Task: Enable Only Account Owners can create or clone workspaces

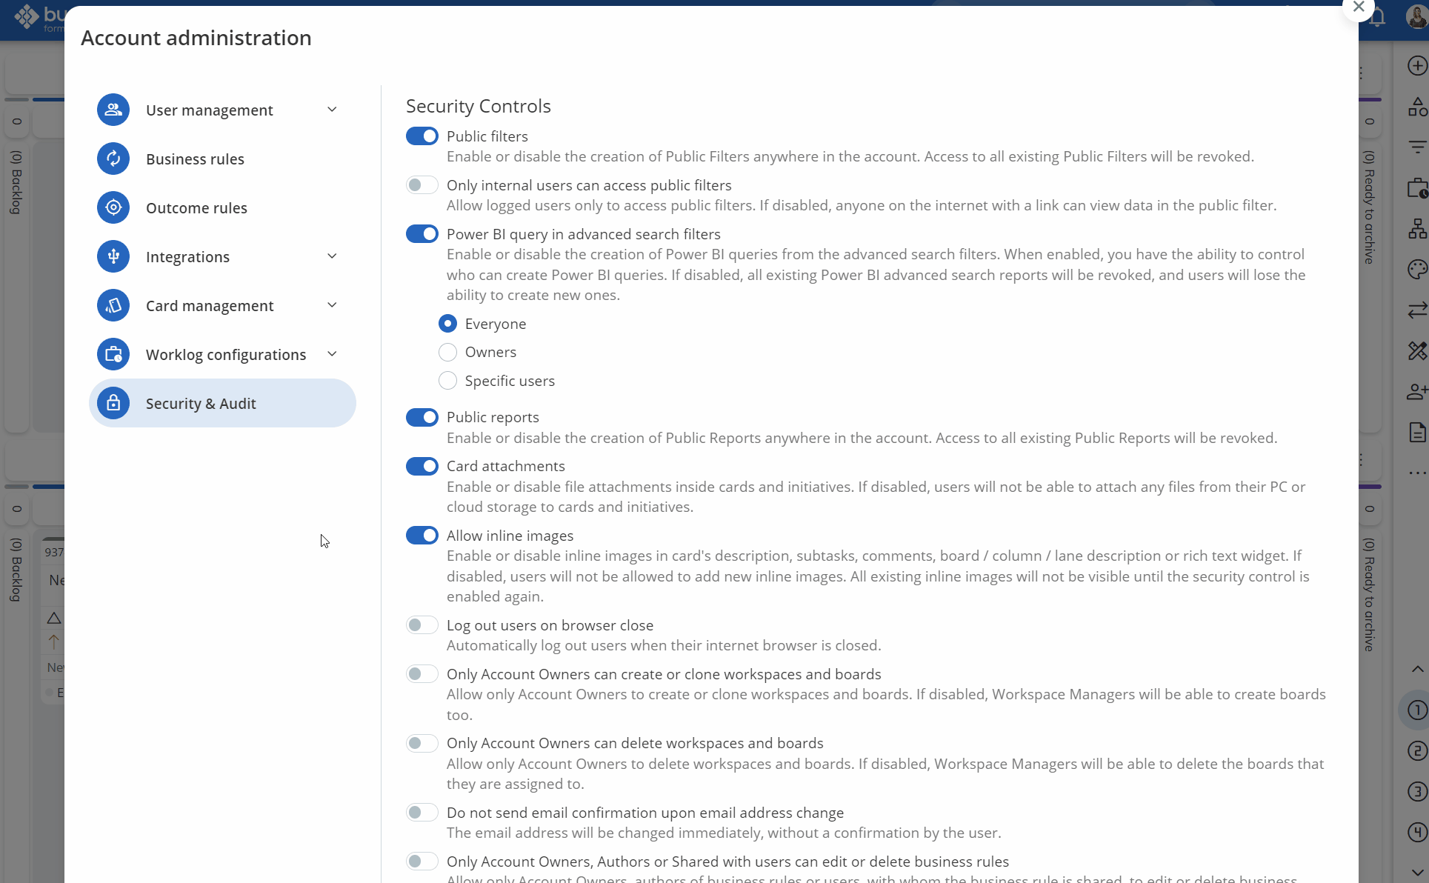Action: click(x=422, y=674)
